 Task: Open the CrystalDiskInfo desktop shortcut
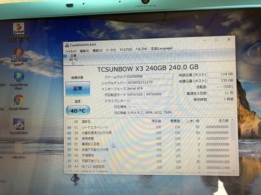click(19, 126)
